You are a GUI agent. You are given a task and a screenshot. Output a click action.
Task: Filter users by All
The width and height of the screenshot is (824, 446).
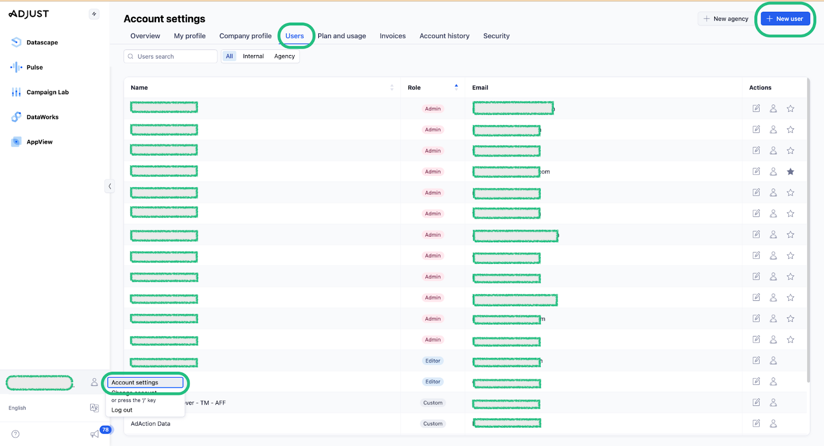tap(229, 56)
